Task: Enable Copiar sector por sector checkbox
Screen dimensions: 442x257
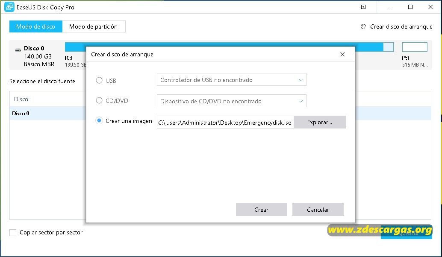Action: click(x=13, y=233)
